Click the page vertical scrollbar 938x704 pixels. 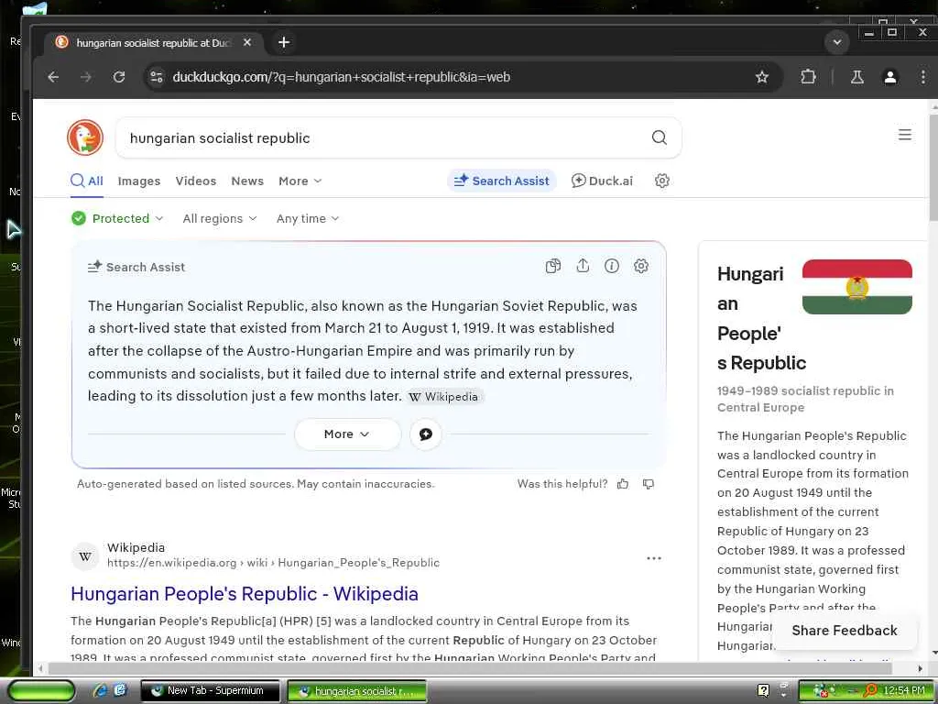[933, 169]
